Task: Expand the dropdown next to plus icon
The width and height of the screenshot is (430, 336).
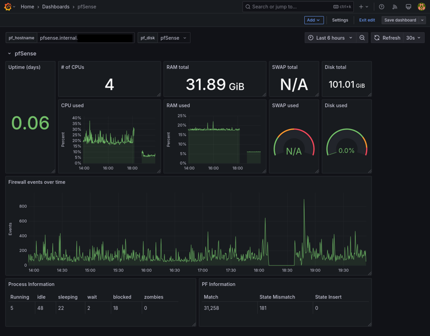Action: [x=367, y=7]
